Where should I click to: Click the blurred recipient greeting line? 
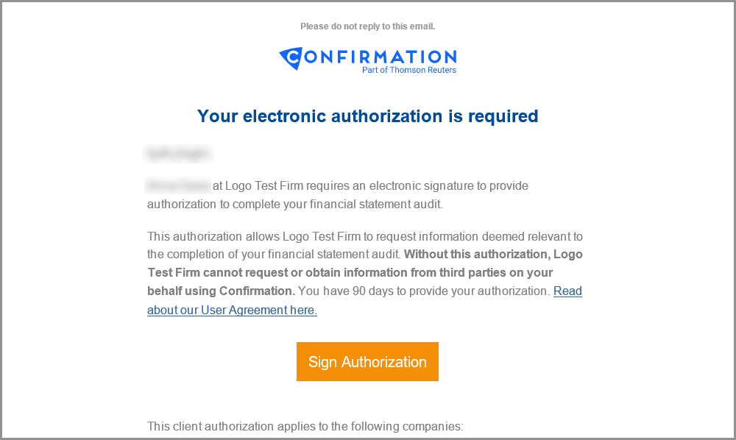point(177,153)
